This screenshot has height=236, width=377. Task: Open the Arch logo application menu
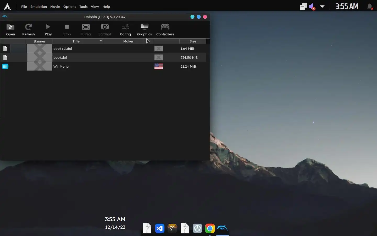[x=7, y=7]
